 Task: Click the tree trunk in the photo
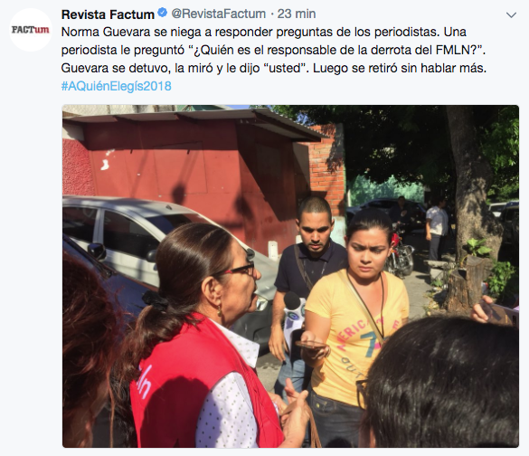[x=472, y=189]
